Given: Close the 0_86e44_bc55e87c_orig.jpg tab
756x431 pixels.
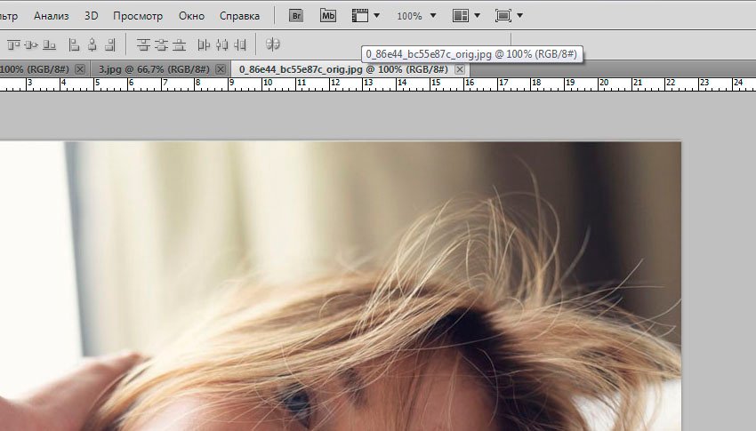Looking at the screenshot, I should click(460, 68).
